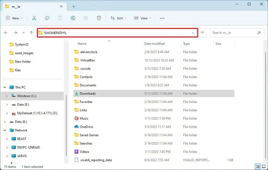Select Searches folder row
This screenshot has height=170, width=268.
click(154, 143)
